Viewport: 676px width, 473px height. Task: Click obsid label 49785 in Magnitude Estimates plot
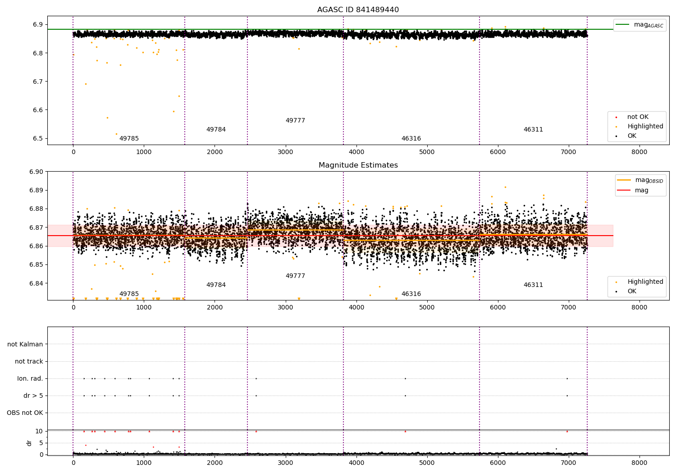pyautogui.click(x=129, y=294)
